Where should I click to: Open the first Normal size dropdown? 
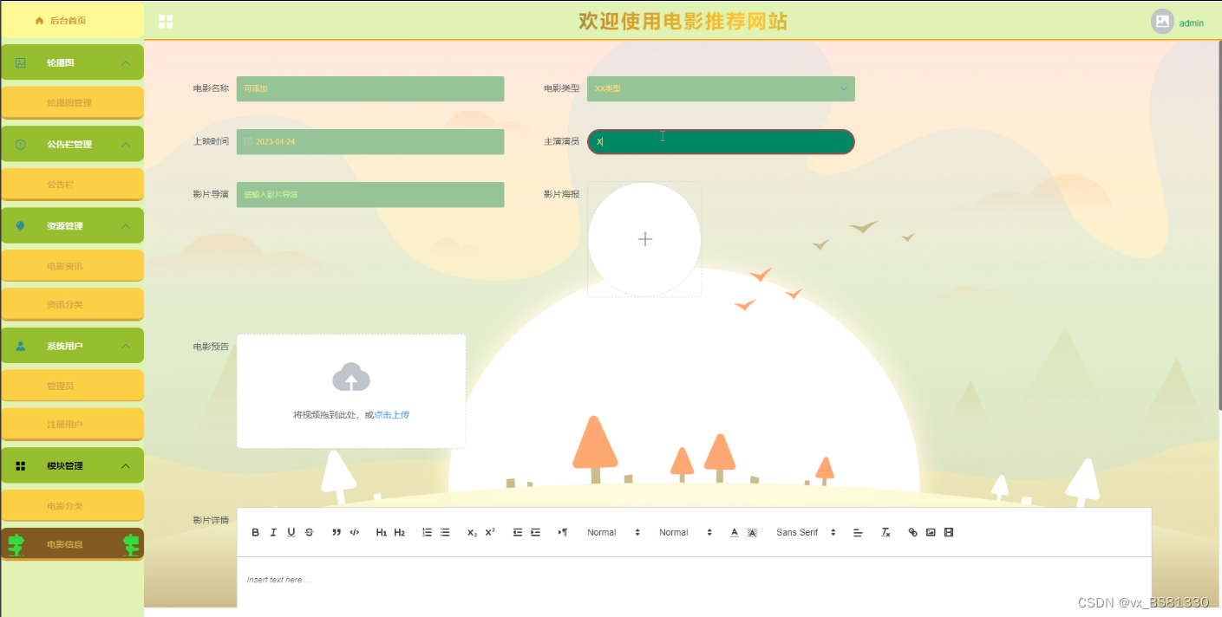click(x=615, y=532)
